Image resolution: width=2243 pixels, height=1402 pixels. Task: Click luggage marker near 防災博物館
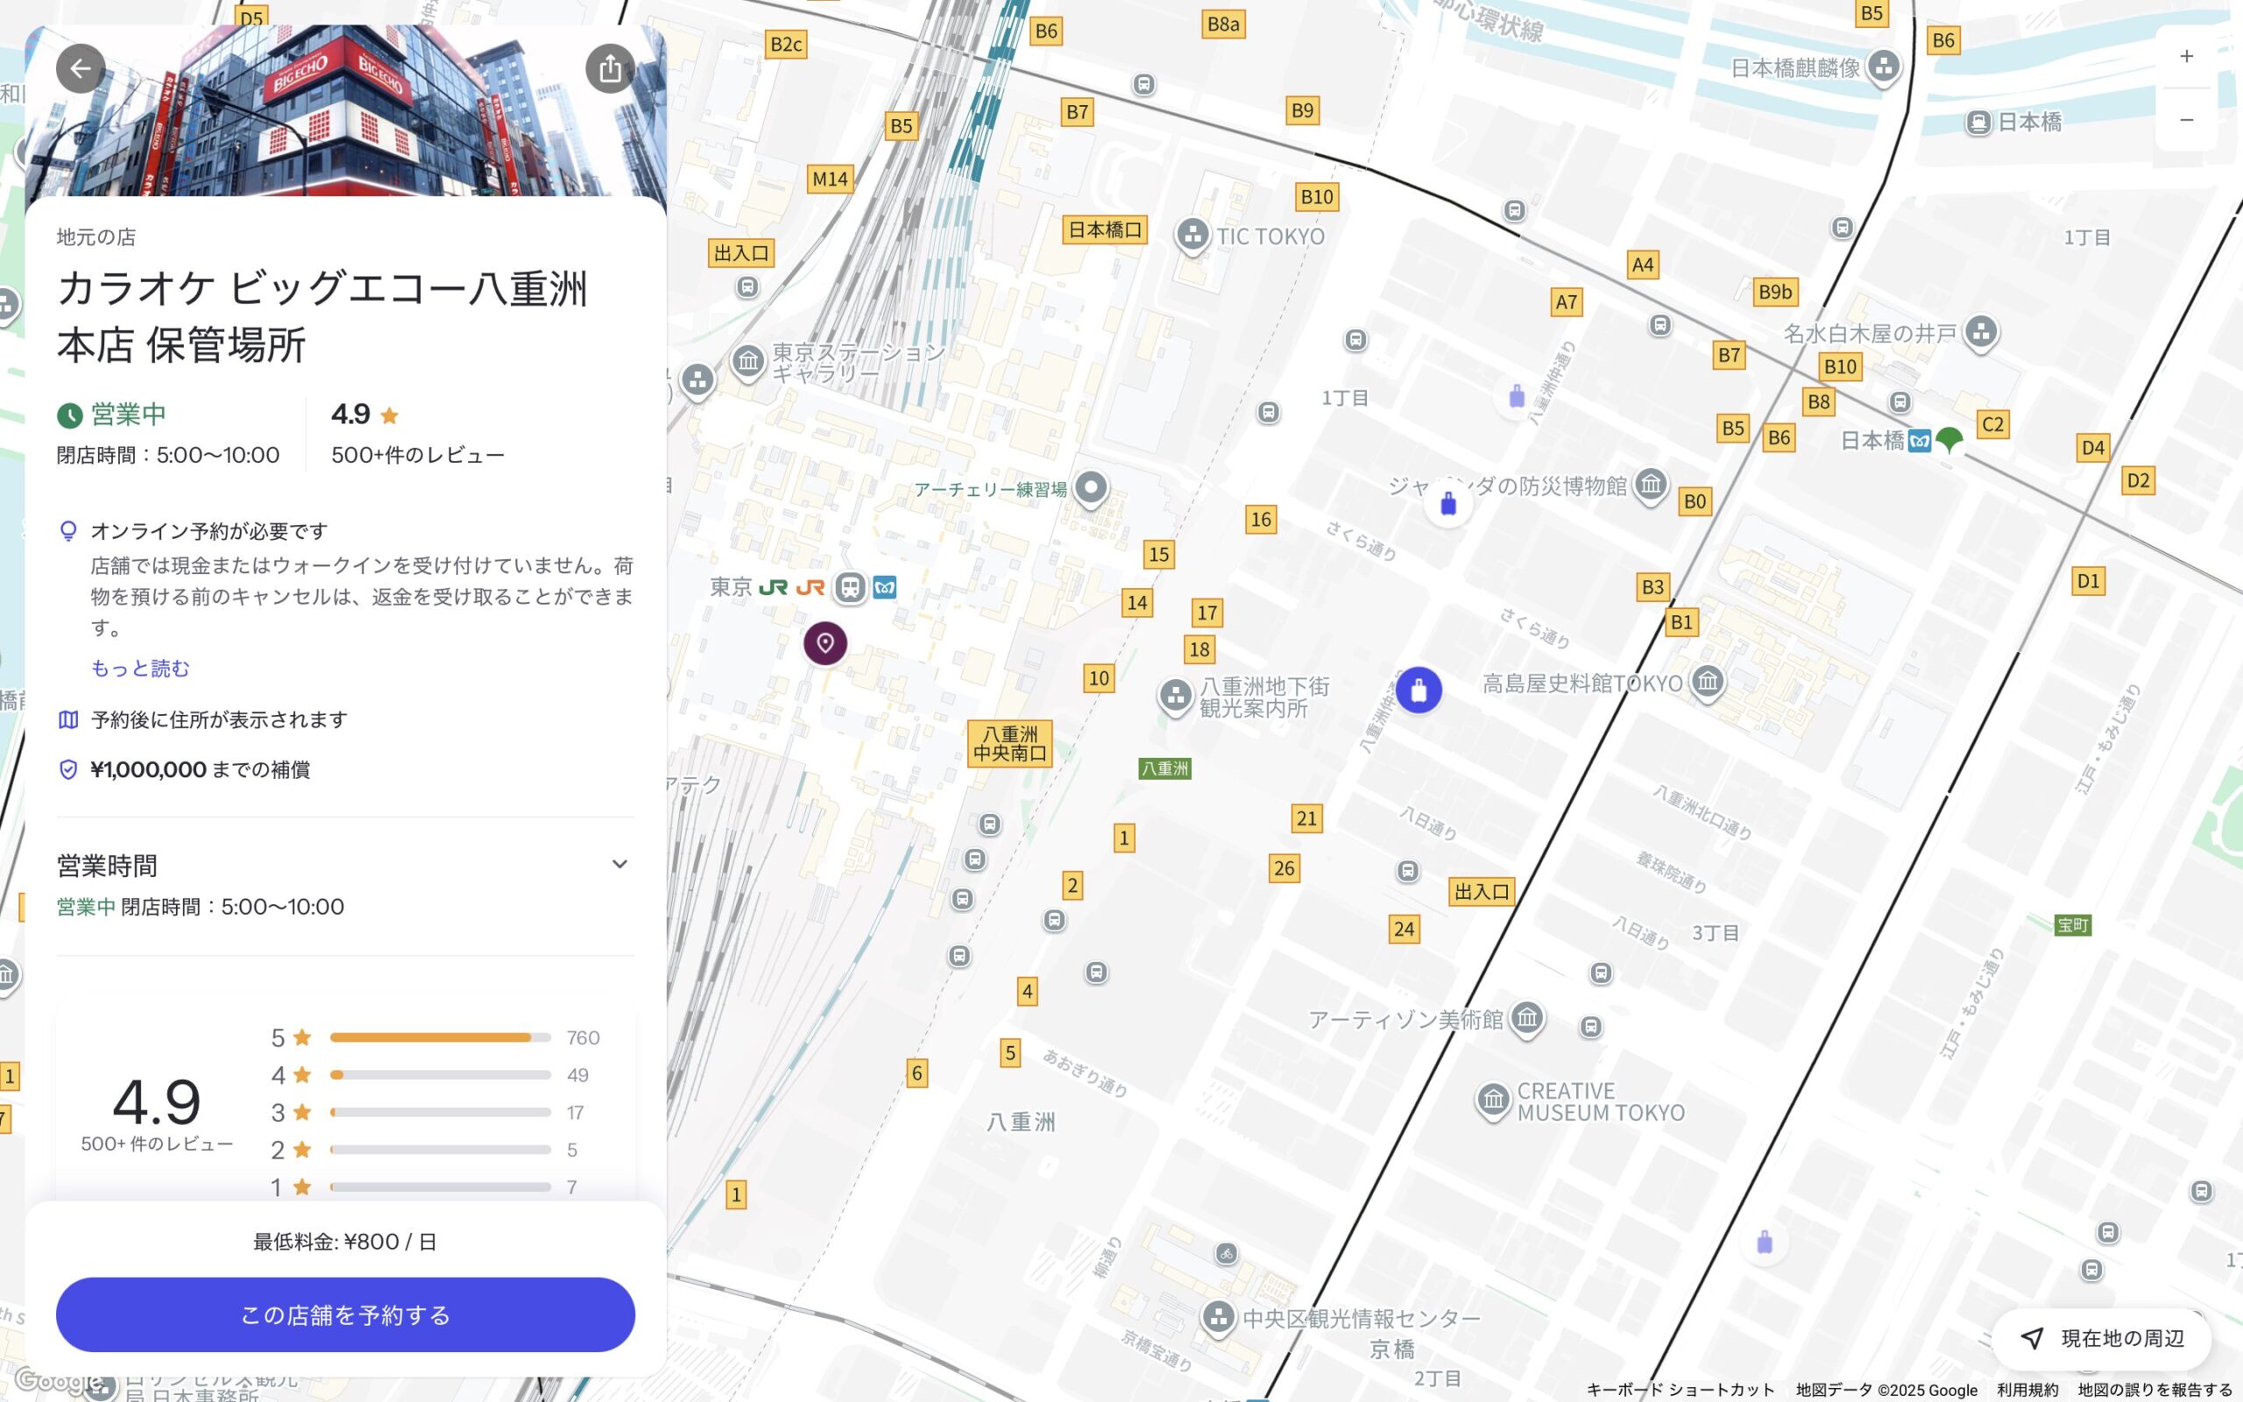(x=1447, y=505)
